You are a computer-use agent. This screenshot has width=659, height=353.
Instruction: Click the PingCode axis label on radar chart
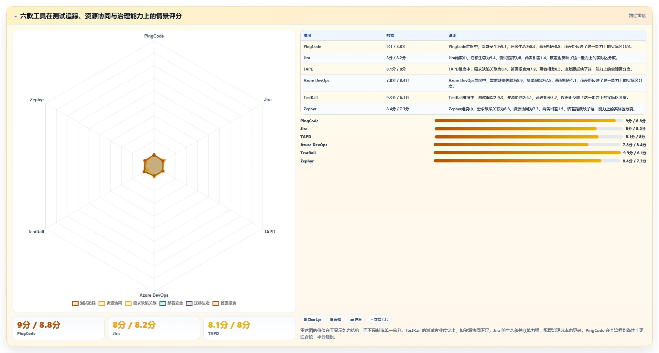pyautogui.click(x=154, y=36)
